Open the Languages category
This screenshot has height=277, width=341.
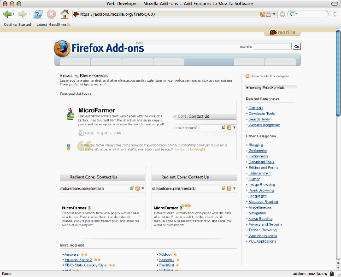(x=258, y=196)
